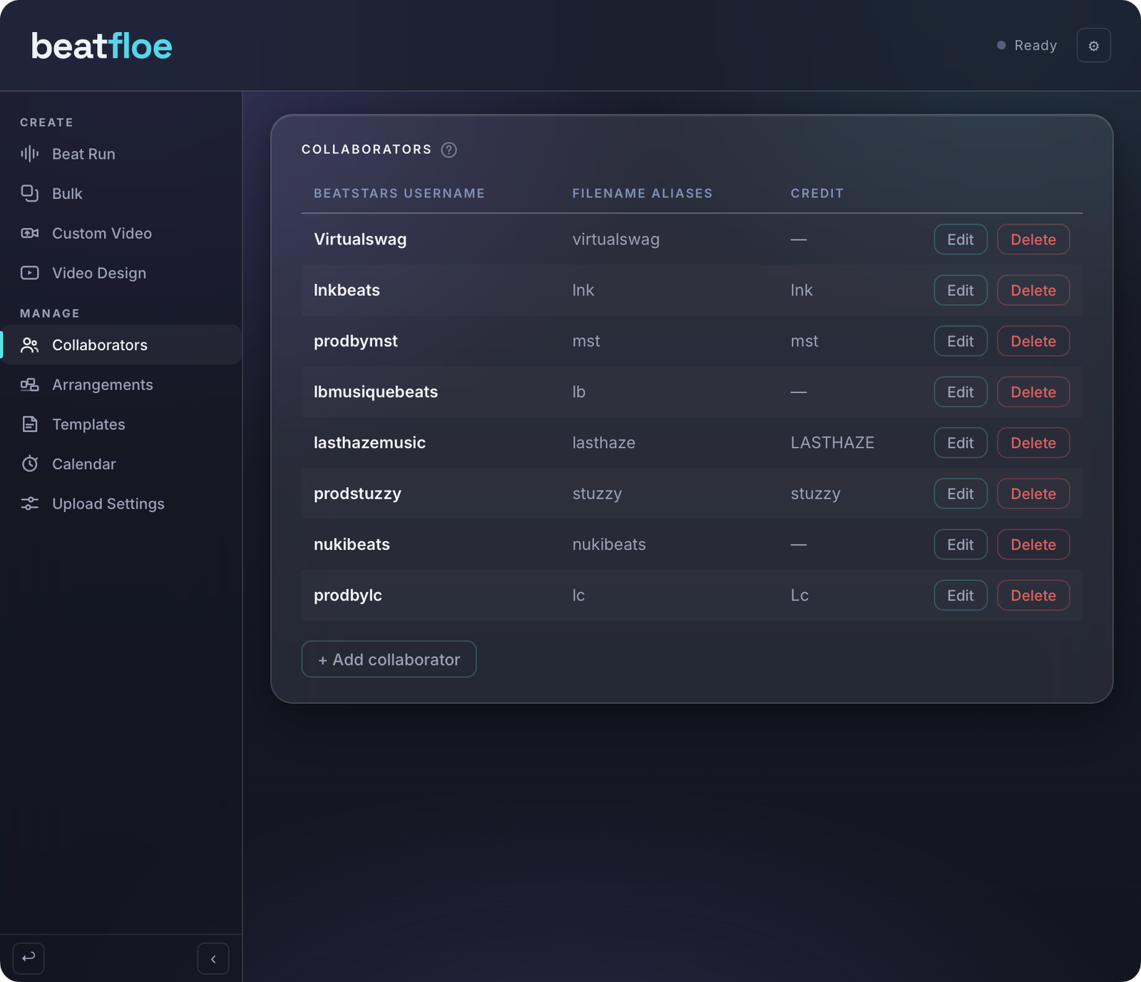Open settings gear in header
1141x982 pixels.
[1093, 46]
